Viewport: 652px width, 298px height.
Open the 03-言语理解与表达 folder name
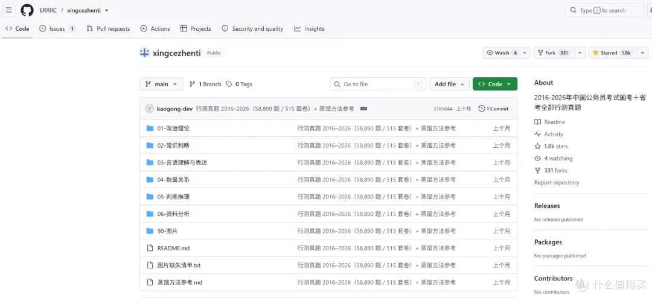(182, 162)
